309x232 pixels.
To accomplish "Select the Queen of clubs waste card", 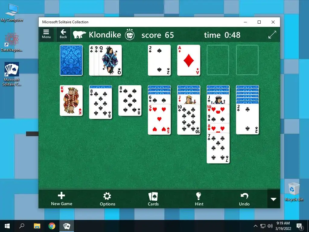I will click(110, 60).
